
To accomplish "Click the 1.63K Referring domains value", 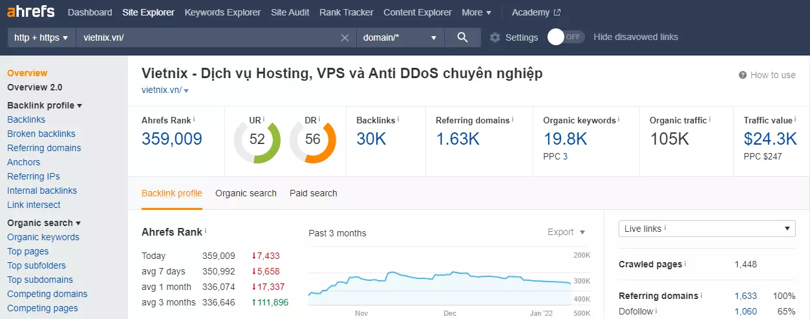I will tap(458, 139).
